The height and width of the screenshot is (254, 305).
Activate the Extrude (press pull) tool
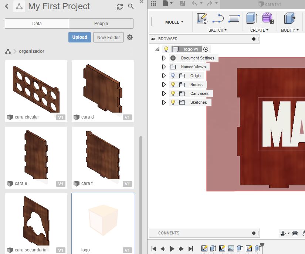(252, 18)
